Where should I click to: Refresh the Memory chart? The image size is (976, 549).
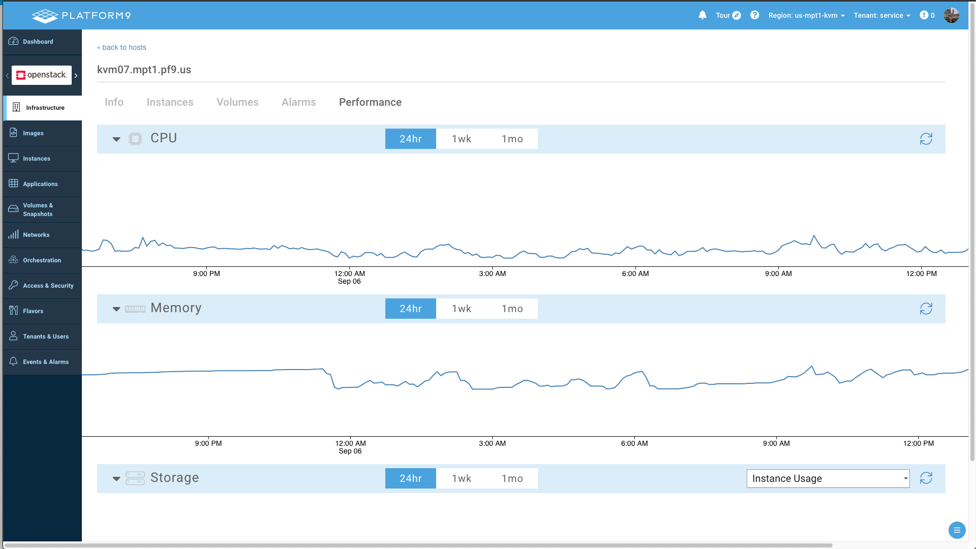coord(926,309)
